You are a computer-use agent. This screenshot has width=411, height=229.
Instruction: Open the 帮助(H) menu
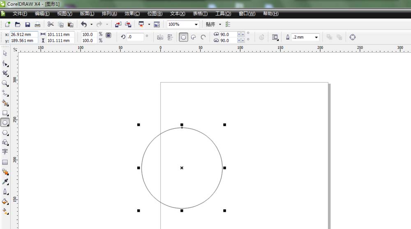click(x=271, y=14)
